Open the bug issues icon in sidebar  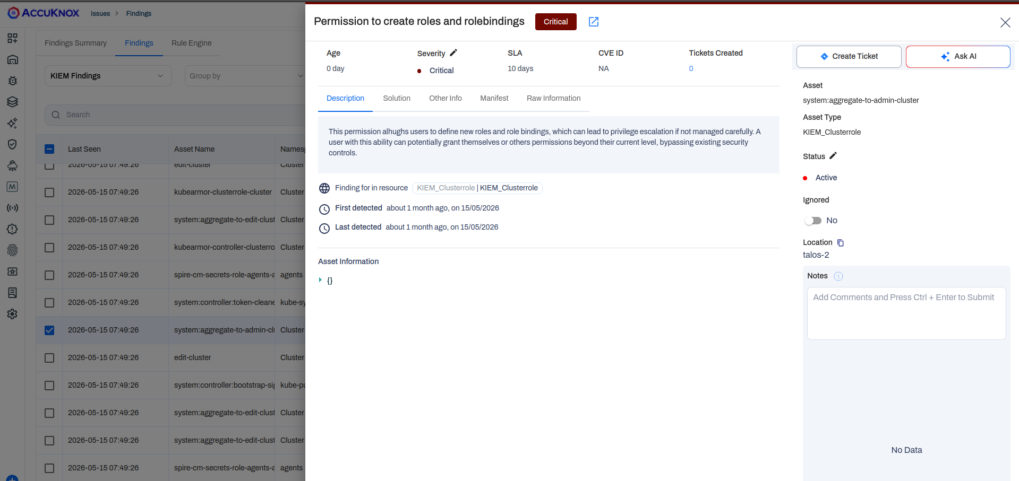pyautogui.click(x=12, y=81)
